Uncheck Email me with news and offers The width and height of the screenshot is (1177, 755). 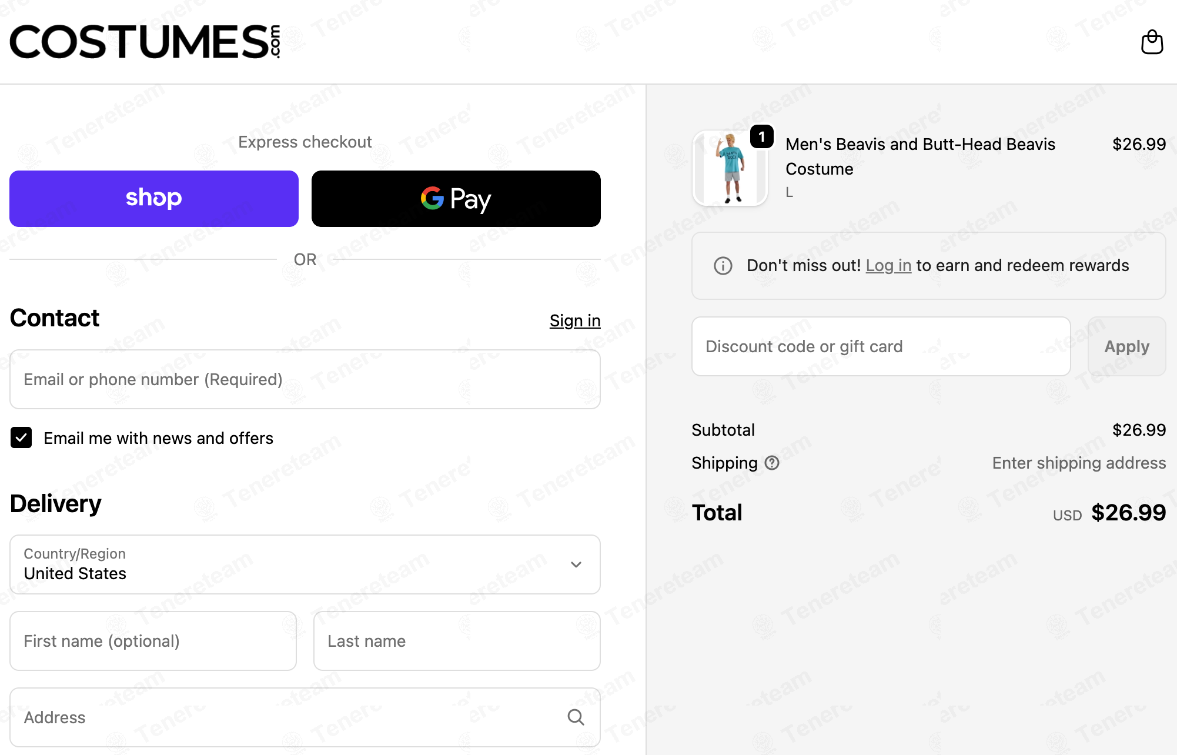pos(21,437)
